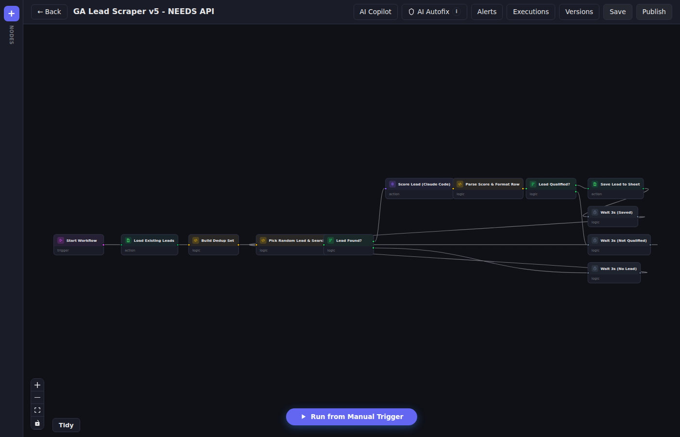Select the Start Workflow trigger icon

tap(61, 240)
